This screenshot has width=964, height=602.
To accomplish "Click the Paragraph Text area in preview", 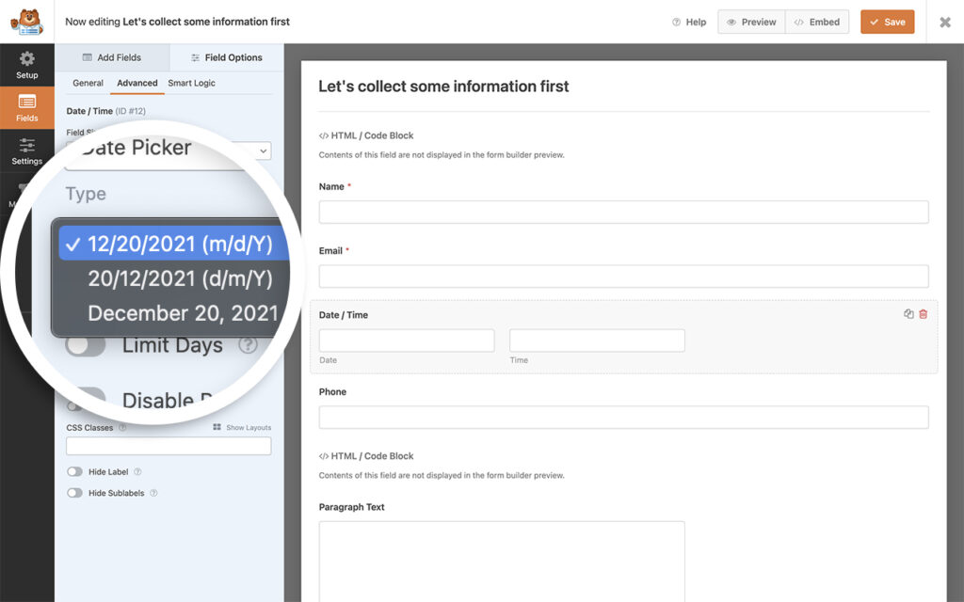I will (x=502, y=562).
